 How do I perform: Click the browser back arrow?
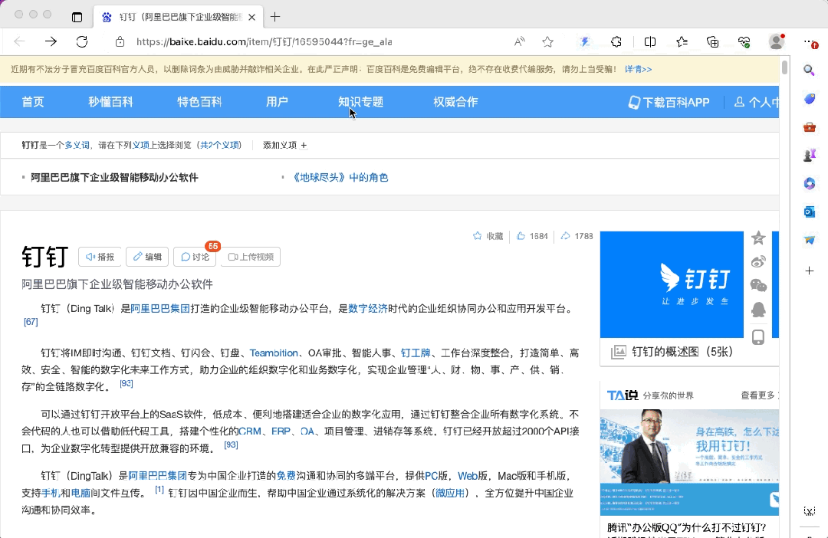point(19,41)
